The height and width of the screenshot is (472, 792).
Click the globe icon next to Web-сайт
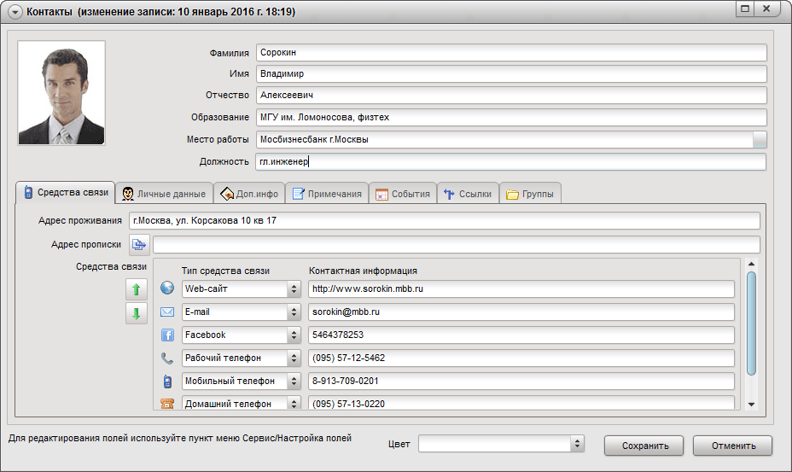tap(167, 288)
